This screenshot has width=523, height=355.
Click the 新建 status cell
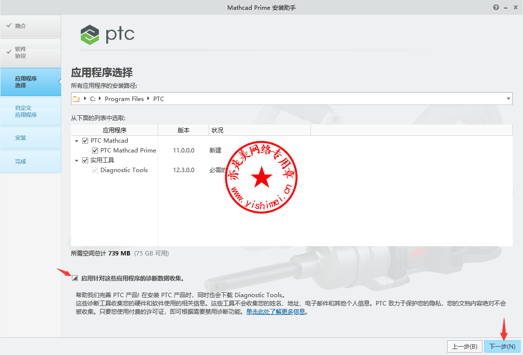tap(215, 150)
